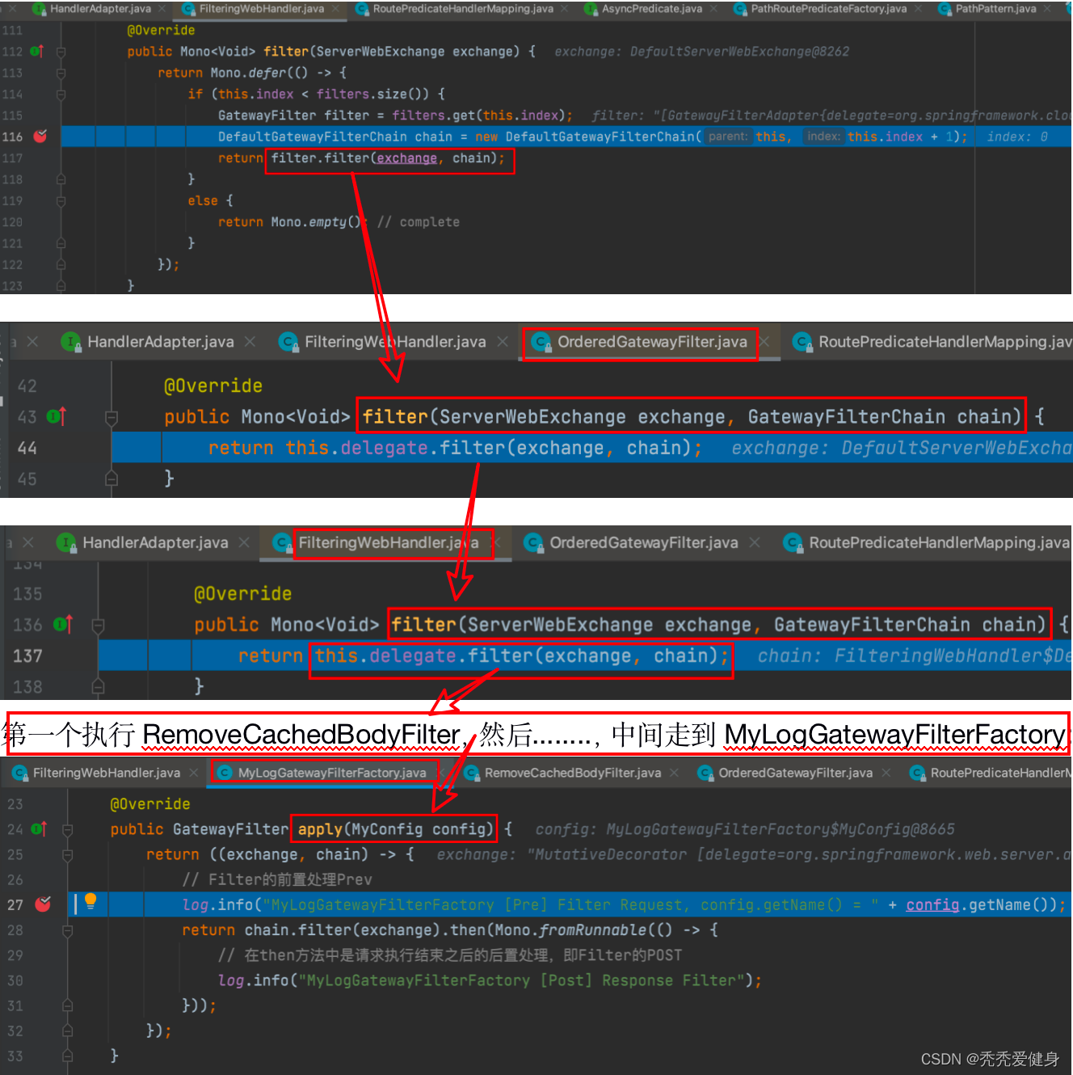1073x1075 pixels.
Task: Close HandlerAdapter.java tab above line 42
Action: click(250, 342)
